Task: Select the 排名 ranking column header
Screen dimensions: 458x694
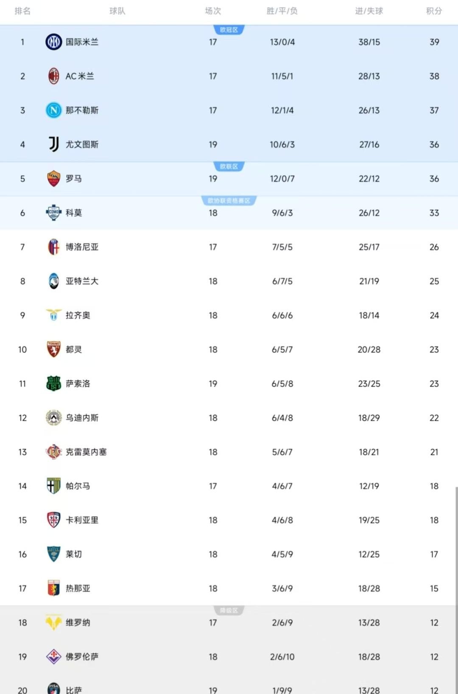Action: [x=22, y=11]
